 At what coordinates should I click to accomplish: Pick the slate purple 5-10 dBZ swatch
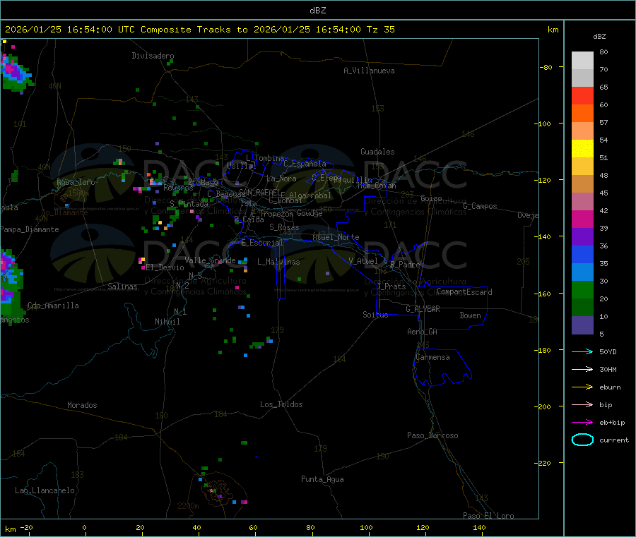coord(582,325)
